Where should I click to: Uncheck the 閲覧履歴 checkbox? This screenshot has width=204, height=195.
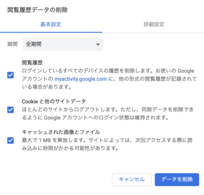coord(11,75)
